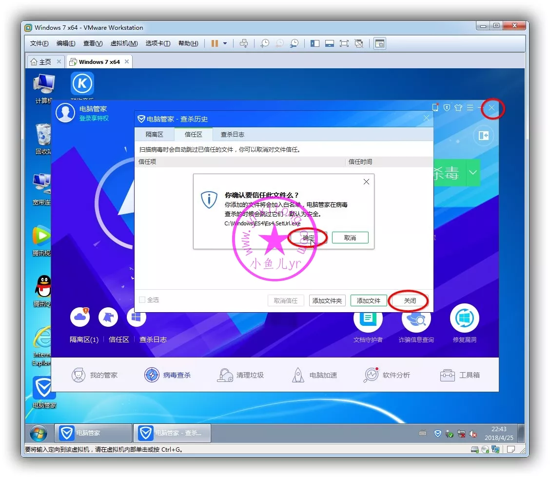The width and height of the screenshot is (550, 478).
Task: Click the volume icon in the system tray
Action: (x=472, y=434)
